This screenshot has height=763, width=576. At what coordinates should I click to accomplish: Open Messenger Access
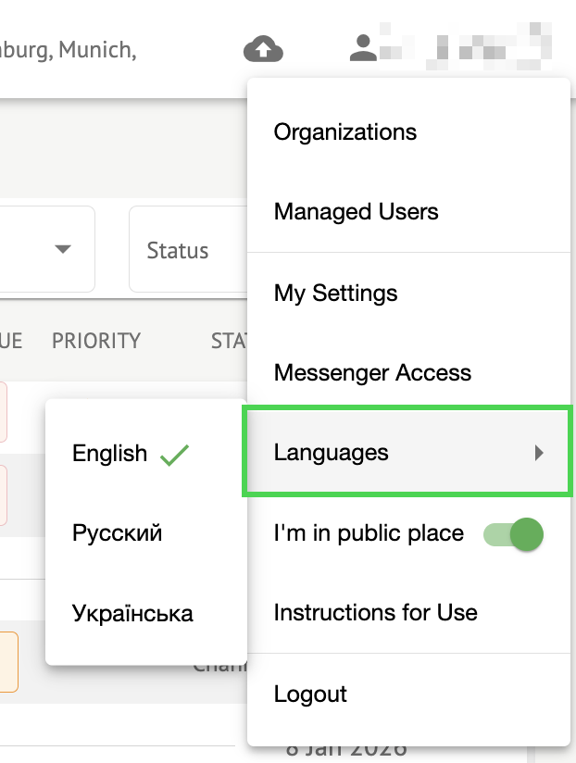373,373
